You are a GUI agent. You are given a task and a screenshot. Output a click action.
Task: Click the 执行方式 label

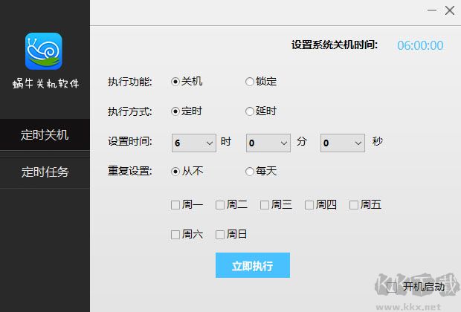tap(129, 111)
